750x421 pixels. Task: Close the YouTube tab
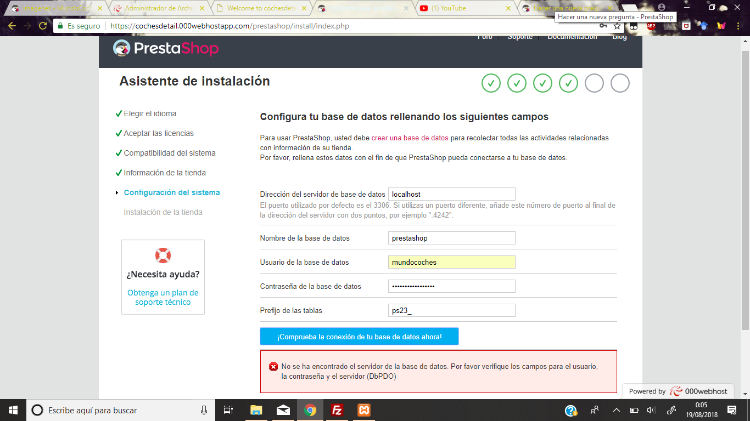(508, 8)
